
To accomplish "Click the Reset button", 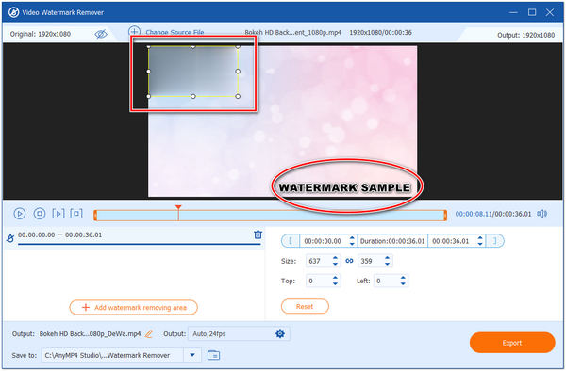I will coord(305,307).
